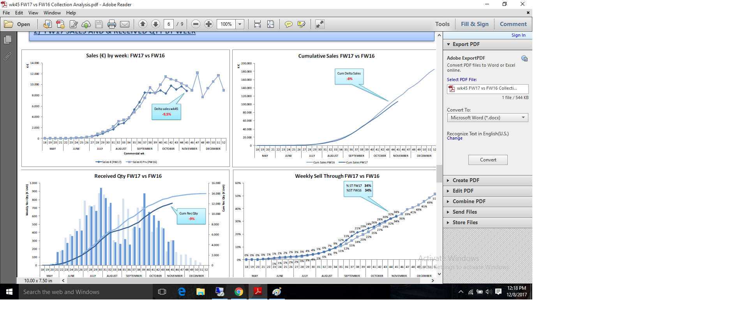The height and width of the screenshot is (333, 738).
Task: Click the read mode expand icon
Action: (320, 24)
